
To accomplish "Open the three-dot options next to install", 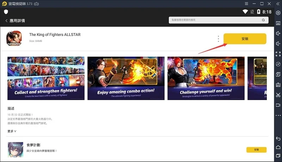I will pyautogui.click(x=218, y=39).
